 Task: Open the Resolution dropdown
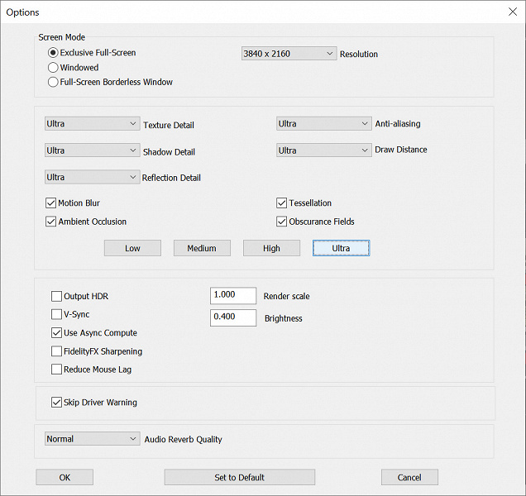(289, 54)
